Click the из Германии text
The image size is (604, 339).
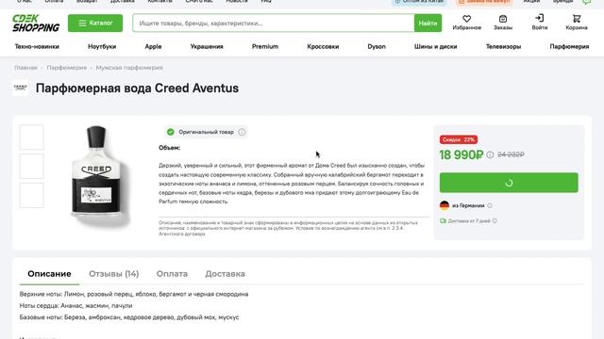[468, 205]
